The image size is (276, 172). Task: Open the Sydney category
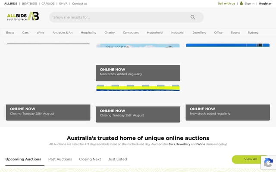tap(253, 33)
